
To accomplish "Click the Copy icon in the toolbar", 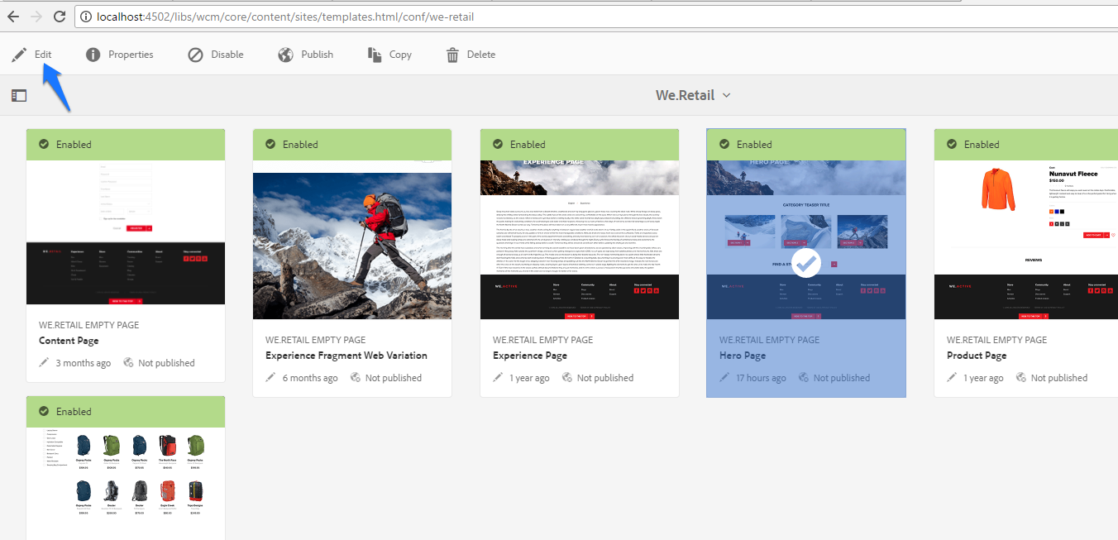I will click(x=375, y=55).
